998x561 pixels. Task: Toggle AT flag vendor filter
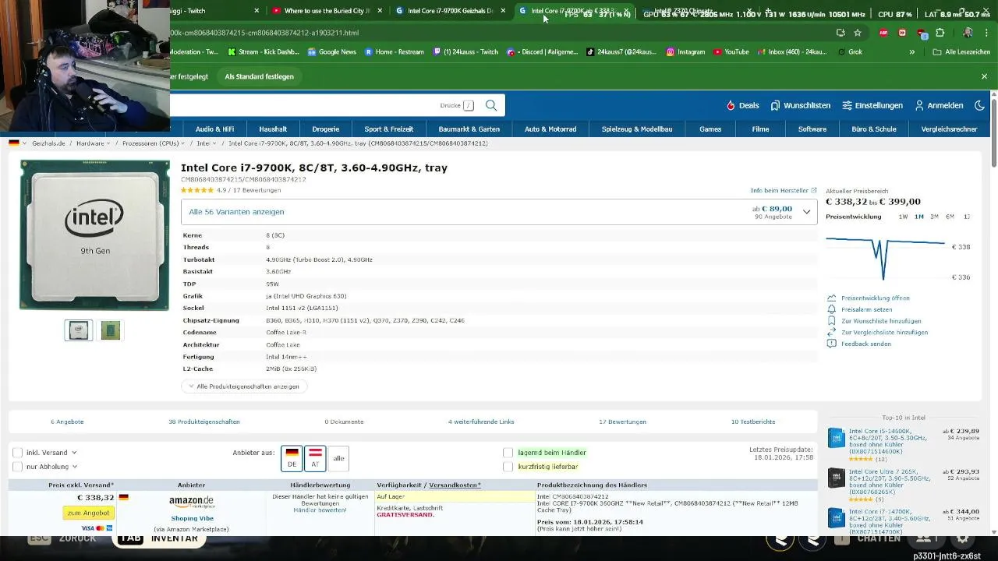pyautogui.click(x=315, y=458)
